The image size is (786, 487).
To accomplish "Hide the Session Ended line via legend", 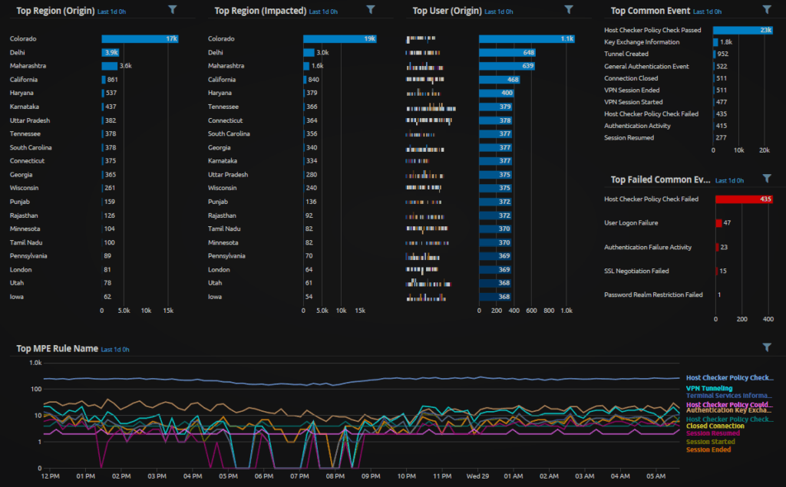I will click(x=708, y=449).
